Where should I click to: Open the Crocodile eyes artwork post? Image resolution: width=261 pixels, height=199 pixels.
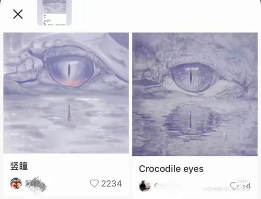click(195, 94)
